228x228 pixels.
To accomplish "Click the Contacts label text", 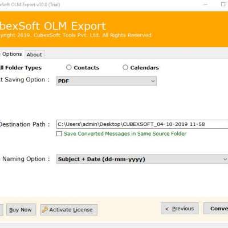I will 87,68.
